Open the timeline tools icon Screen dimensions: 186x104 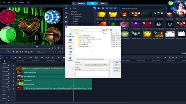(x=15, y=57)
